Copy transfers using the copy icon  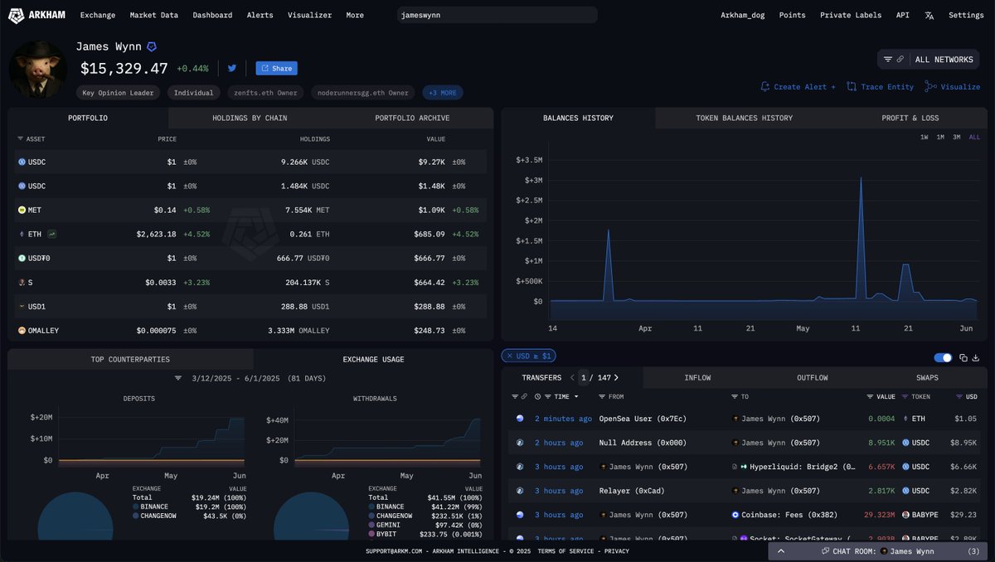[963, 358]
